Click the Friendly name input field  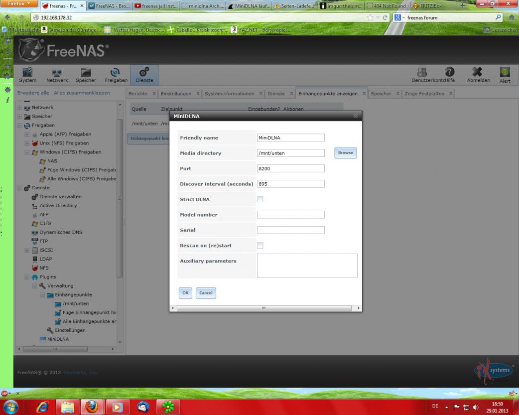pos(290,138)
